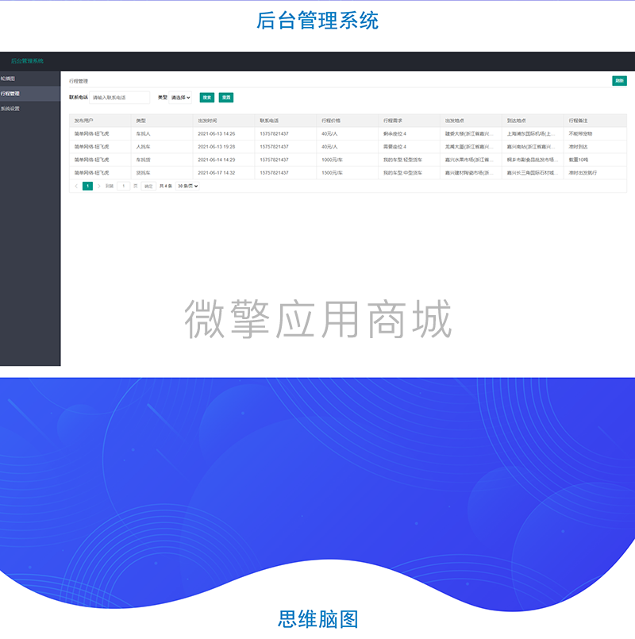Click the green 重置 button
Image resolution: width=635 pixels, height=639 pixels.
coord(226,98)
